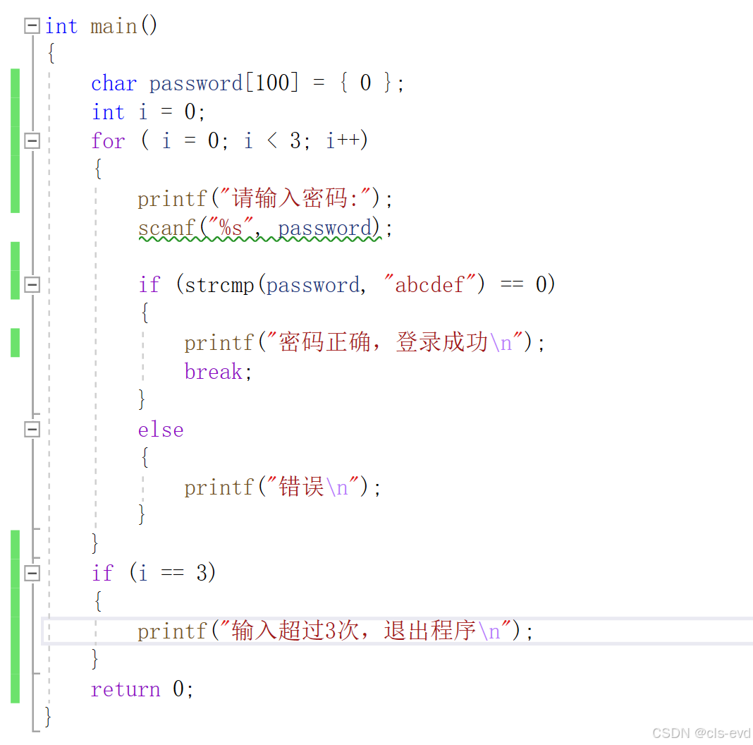Click "strcmp" function name
The height and width of the screenshot is (745, 753).
tap(219, 285)
